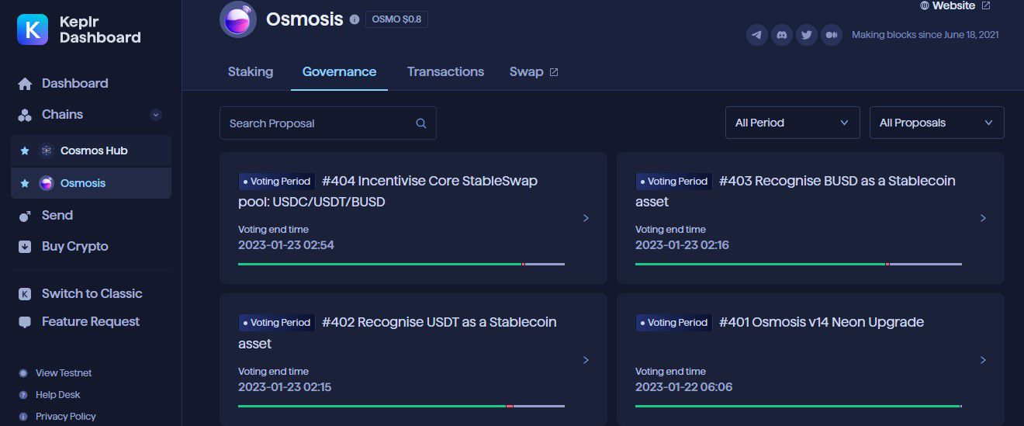Click the OSMO $0.8 price badge
This screenshot has width=1024, height=426.
[x=396, y=19]
